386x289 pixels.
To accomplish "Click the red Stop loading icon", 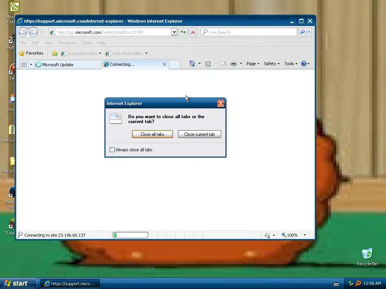I will click(x=193, y=32).
